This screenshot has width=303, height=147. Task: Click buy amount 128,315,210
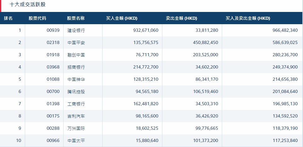(146, 79)
